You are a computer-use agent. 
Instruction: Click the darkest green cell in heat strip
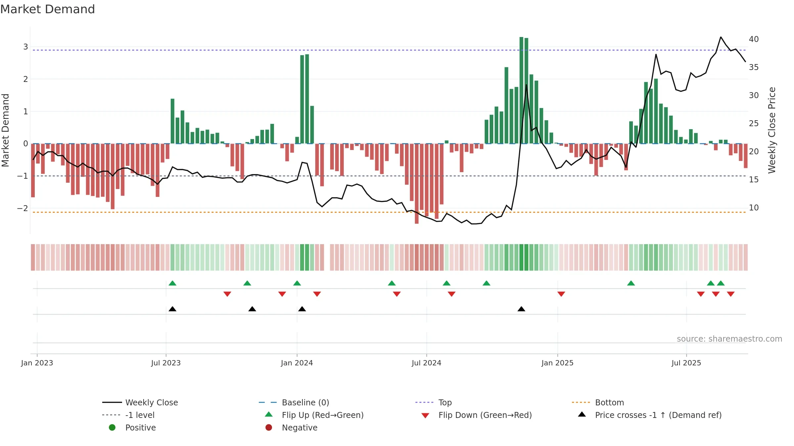click(521, 257)
